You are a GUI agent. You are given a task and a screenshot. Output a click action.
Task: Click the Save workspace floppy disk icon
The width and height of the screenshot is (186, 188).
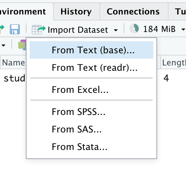15,29
